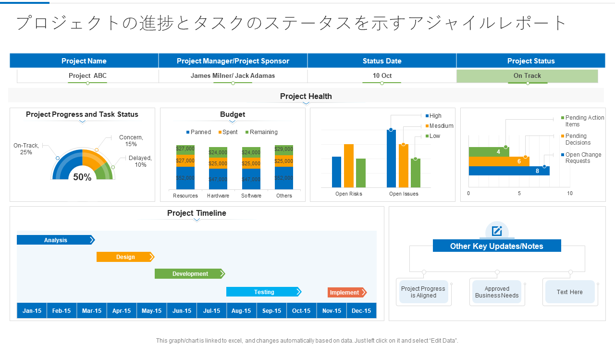Image resolution: width=615 pixels, height=346 pixels.
Task: Click the green 'Low' legend marker
Action: (427, 136)
